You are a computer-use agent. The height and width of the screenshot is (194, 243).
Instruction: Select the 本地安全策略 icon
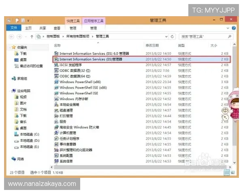[x=56, y=105]
